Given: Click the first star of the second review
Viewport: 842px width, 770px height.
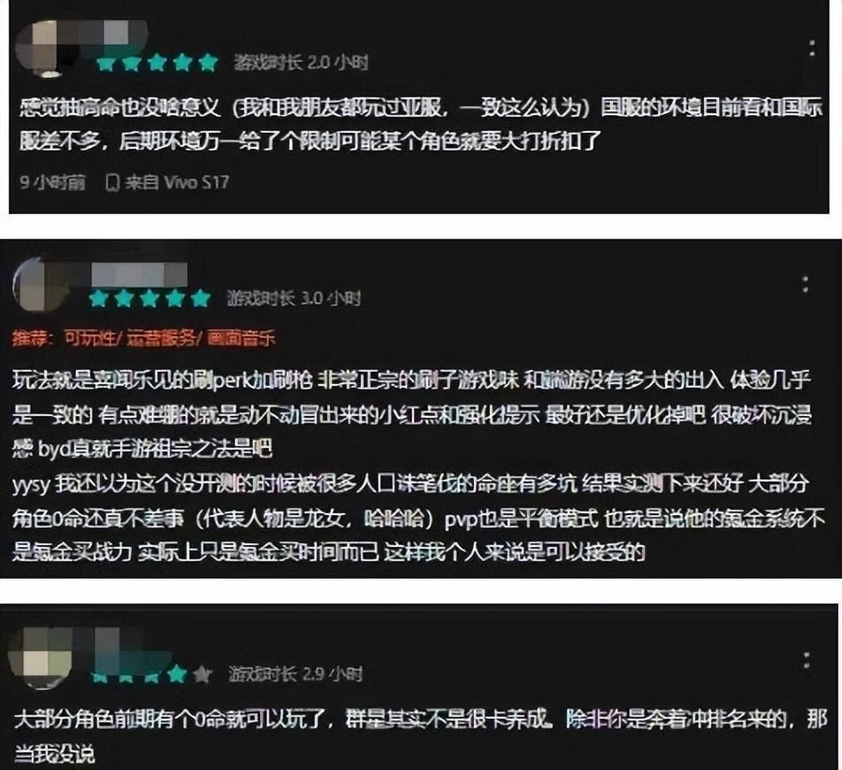Looking at the screenshot, I should (99, 297).
